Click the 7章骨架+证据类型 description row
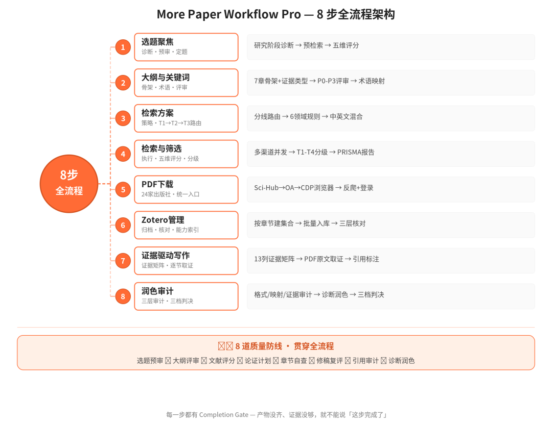Screen dimensions: 552x425 coord(391,83)
